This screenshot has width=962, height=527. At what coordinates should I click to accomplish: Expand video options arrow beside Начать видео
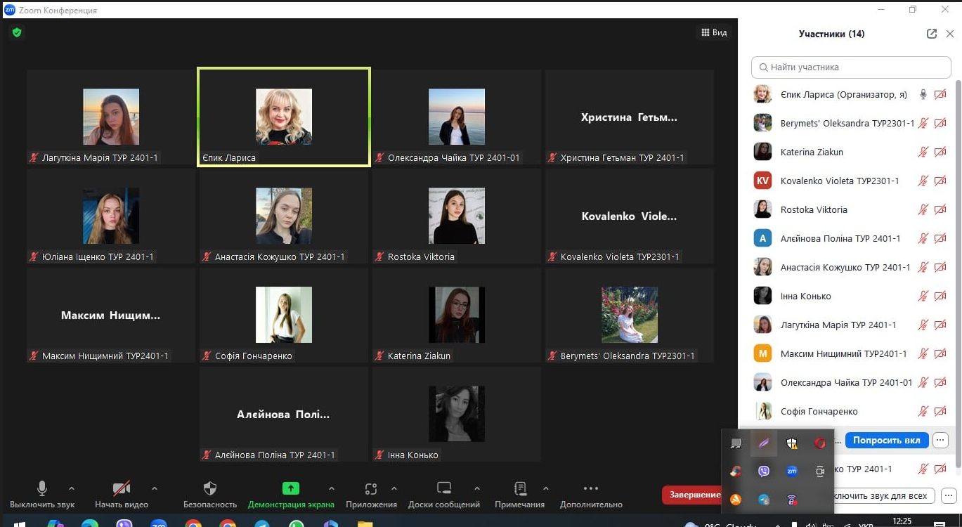(155, 488)
